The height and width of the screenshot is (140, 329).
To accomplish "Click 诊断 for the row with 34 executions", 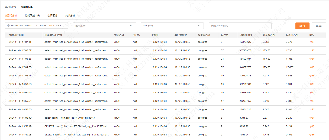I will (x=312, y=59).
